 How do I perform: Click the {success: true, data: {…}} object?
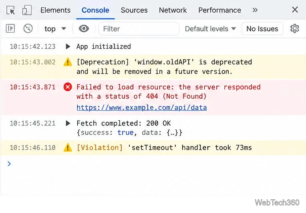[130, 133]
